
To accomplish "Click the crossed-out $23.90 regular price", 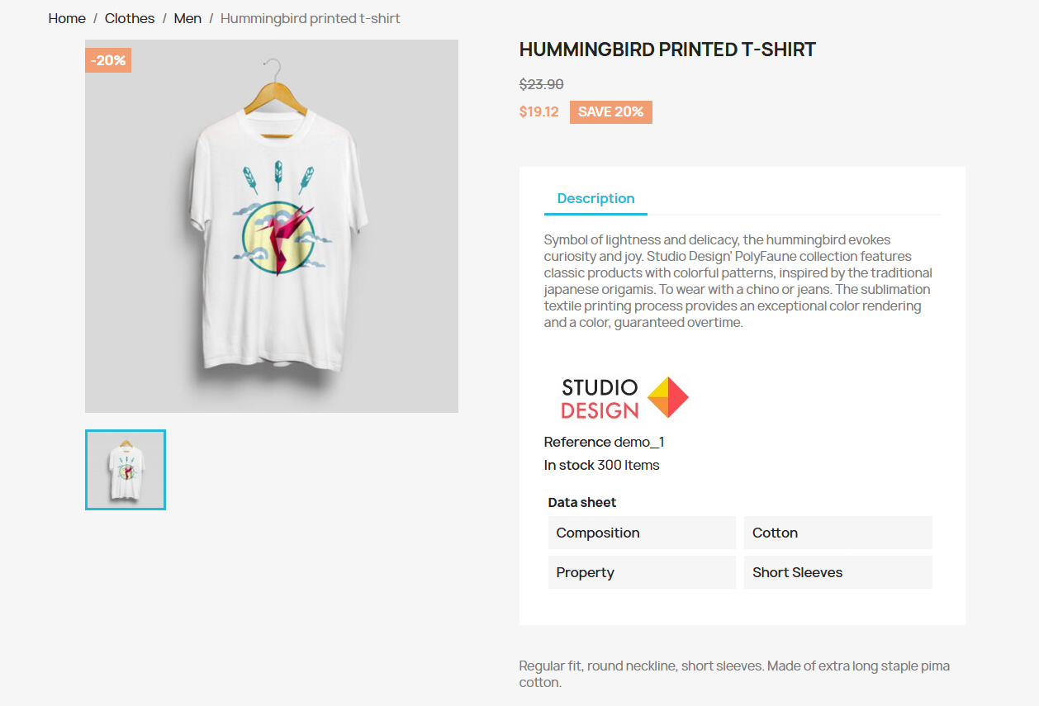I will [541, 84].
